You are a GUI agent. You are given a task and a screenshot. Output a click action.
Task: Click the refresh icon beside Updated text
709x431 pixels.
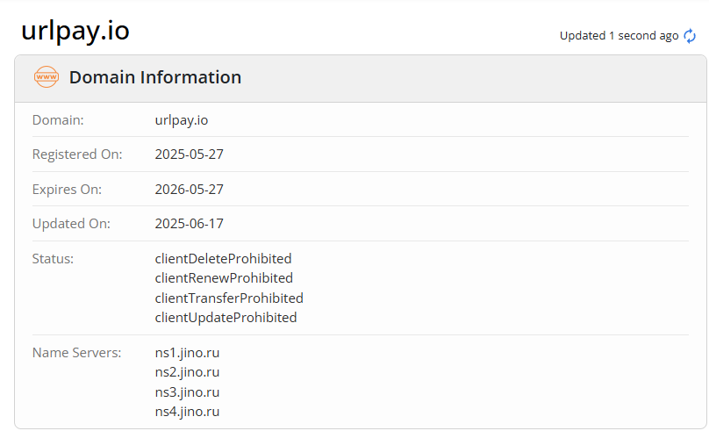[x=690, y=36]
